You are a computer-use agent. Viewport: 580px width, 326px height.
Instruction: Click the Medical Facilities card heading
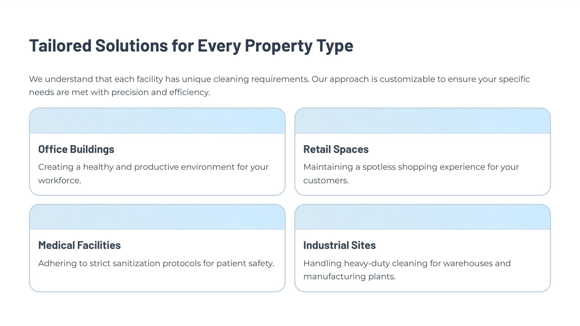pyautogui.click(x=79, y=245)
